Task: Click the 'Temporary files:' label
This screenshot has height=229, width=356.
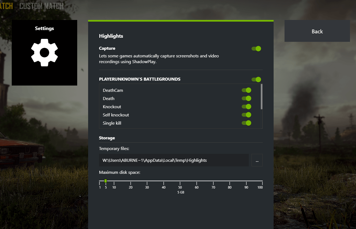Action: pos(114,149)
